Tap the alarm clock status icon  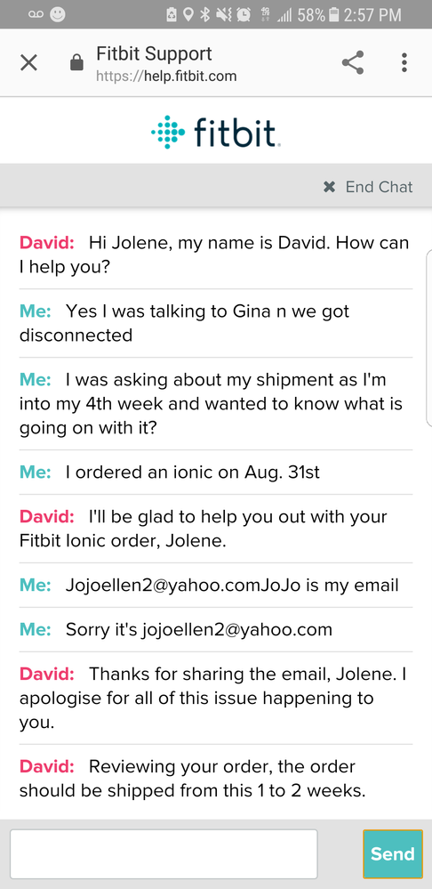[244, 15]
